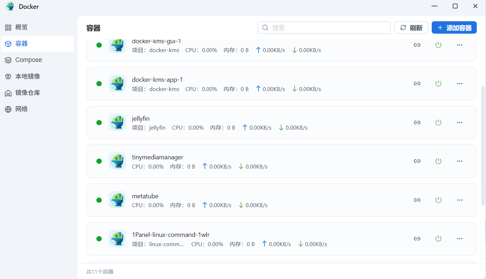Select 容器 in the sidebar
This screenshot has width=486, height=279.
(37, 44)
